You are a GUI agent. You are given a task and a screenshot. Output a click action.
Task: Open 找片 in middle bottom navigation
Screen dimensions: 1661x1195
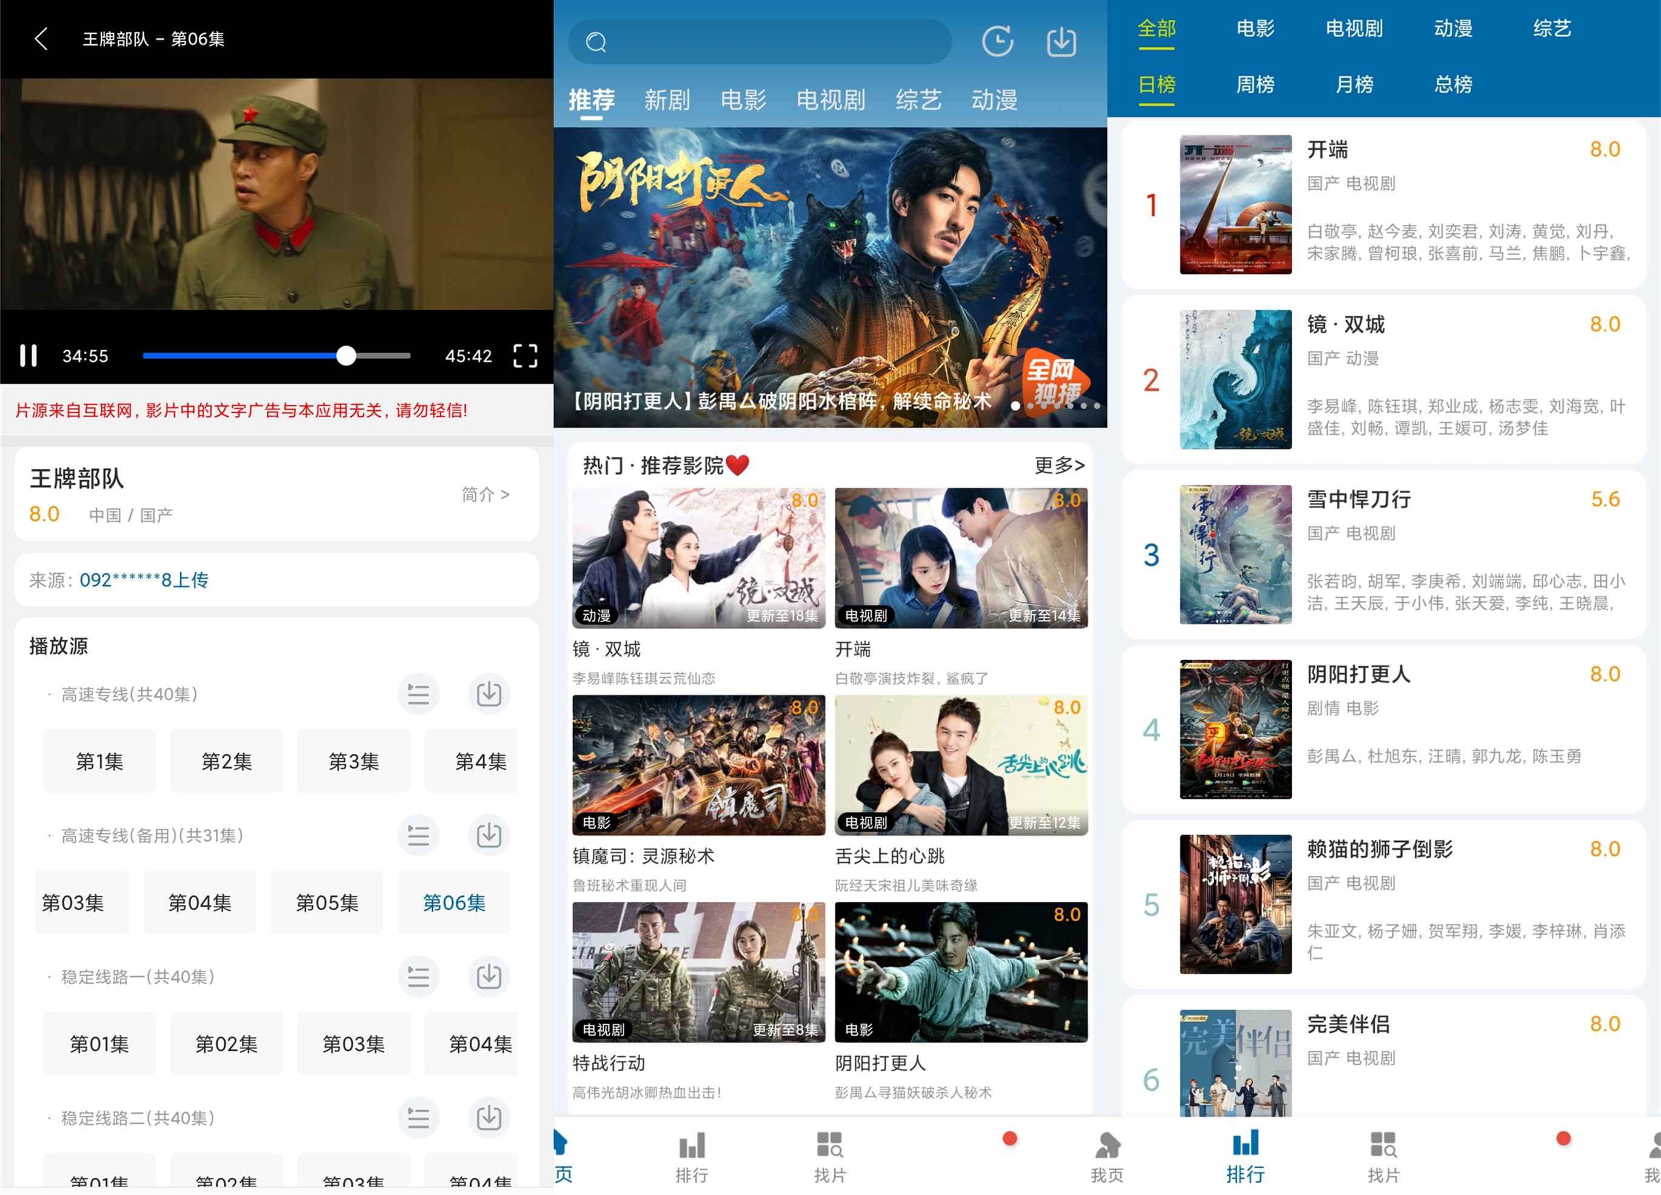click(x=830, y=1156)
